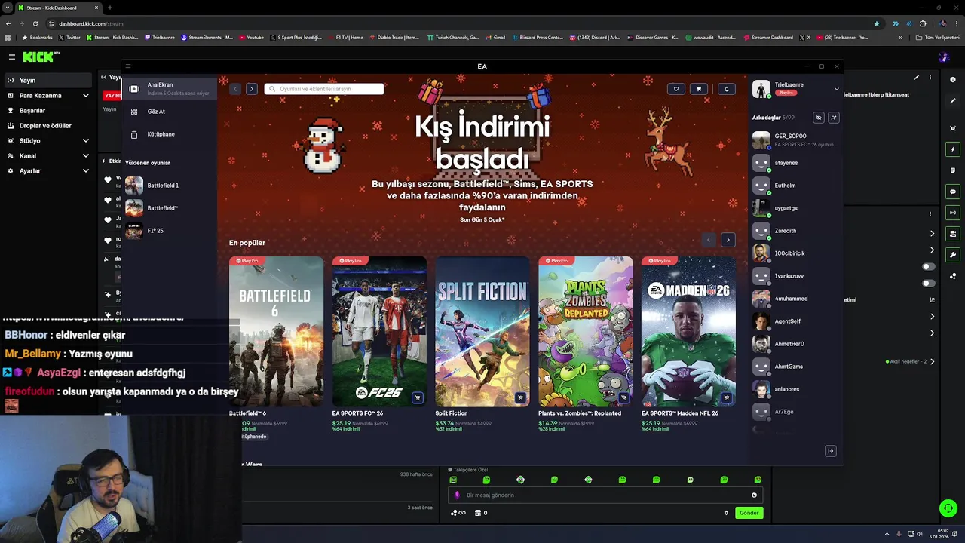Open Kick info icon in right toolbar
965x543 pixels.
pos(953,79)
